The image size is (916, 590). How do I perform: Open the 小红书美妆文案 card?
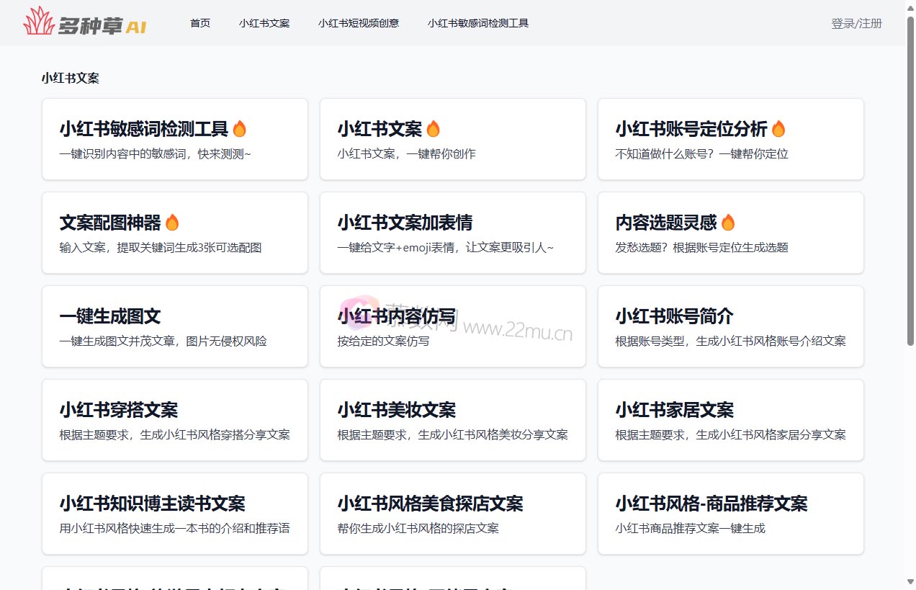452,420
